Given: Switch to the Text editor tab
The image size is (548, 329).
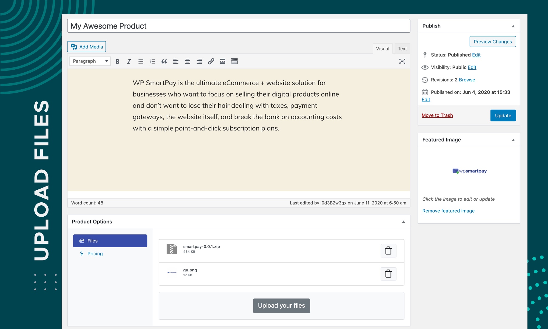Looking at the screenshot, I should pos(402,49).
